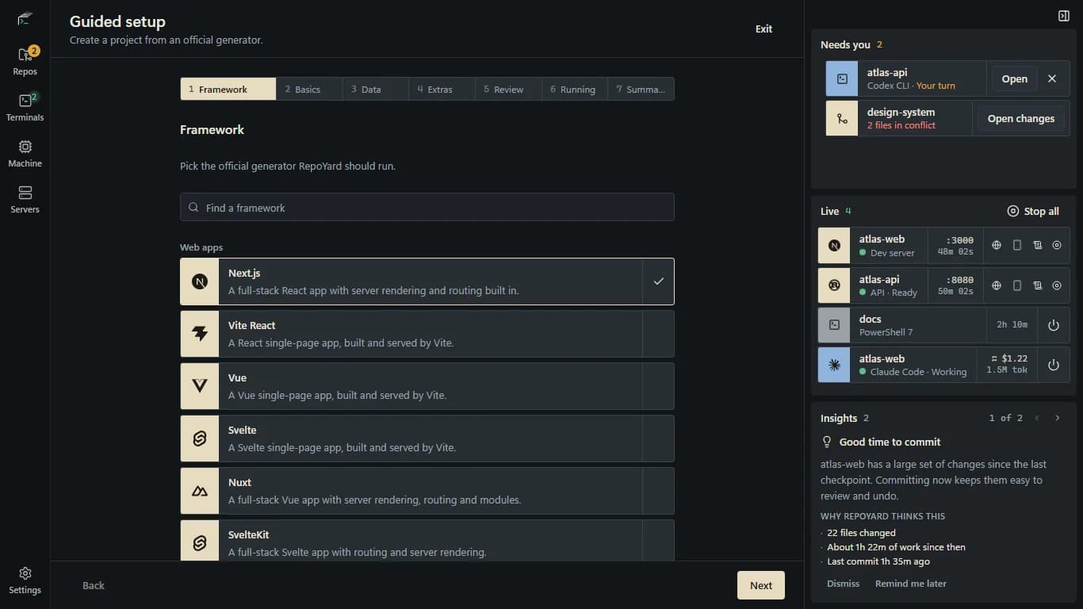Click the '22 files changed' reason
The image size is (1083, 609).
coord(861,533)
